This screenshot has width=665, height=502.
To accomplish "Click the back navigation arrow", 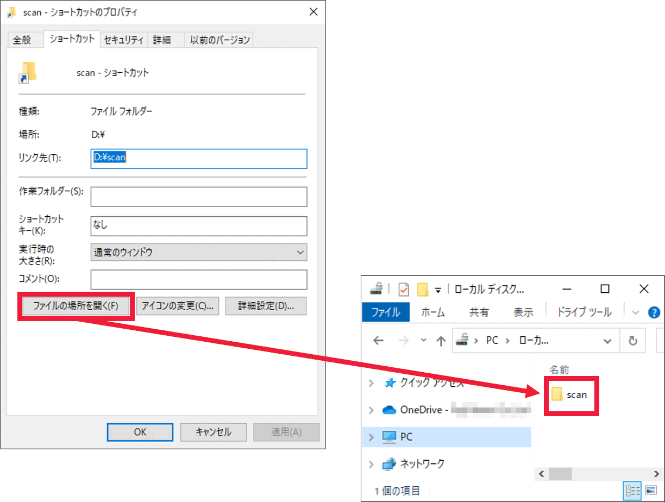I will coord(378,340).
